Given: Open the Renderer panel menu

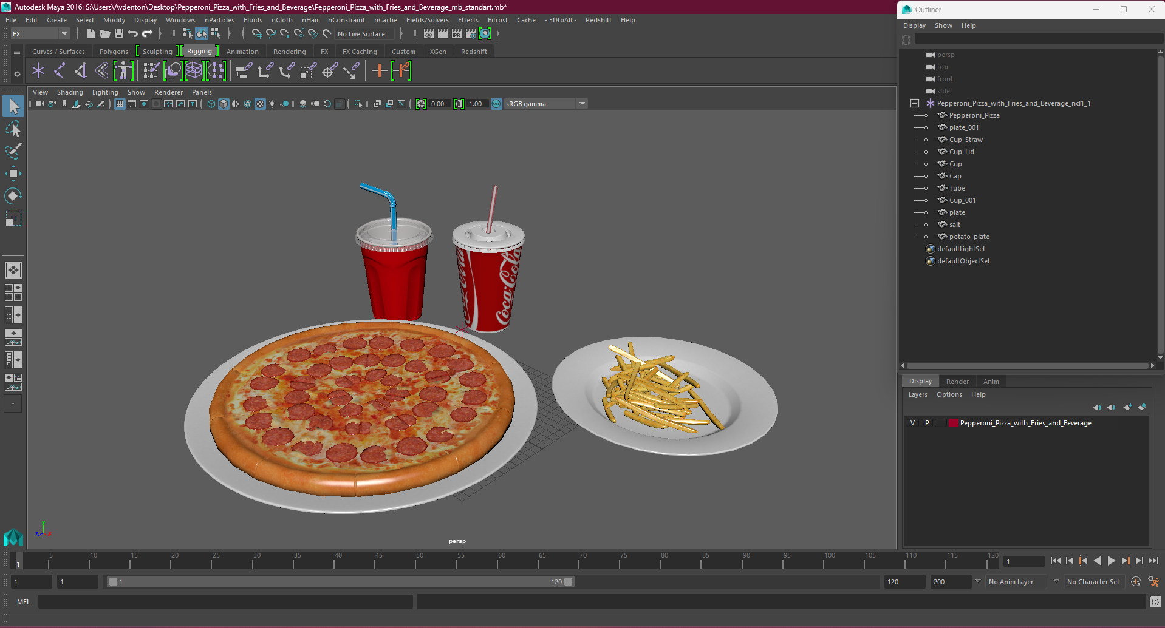Looking at the screenshot, I should (x=168, y=92).
